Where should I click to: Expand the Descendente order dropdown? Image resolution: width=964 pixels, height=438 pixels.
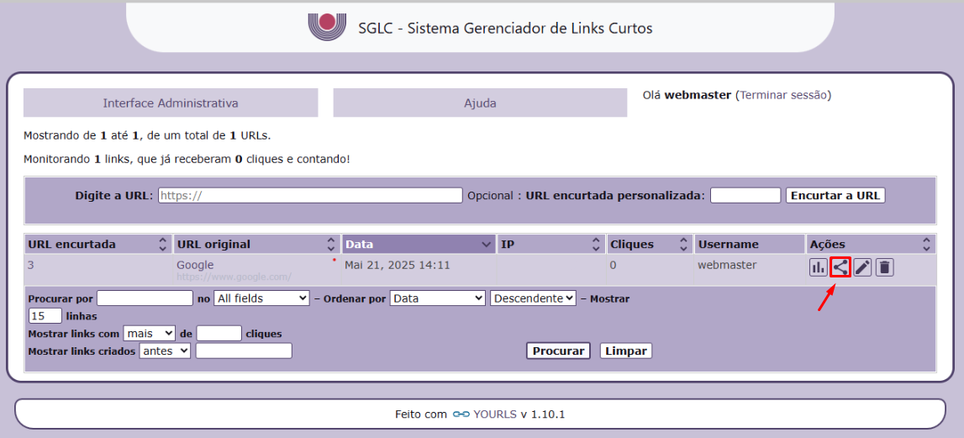533,298
